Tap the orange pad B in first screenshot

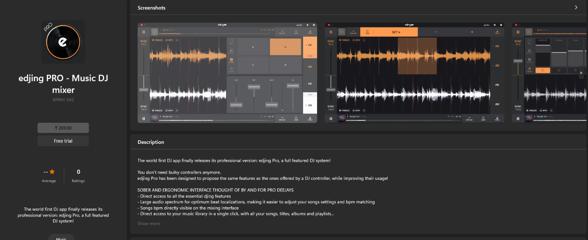[285, 47]
